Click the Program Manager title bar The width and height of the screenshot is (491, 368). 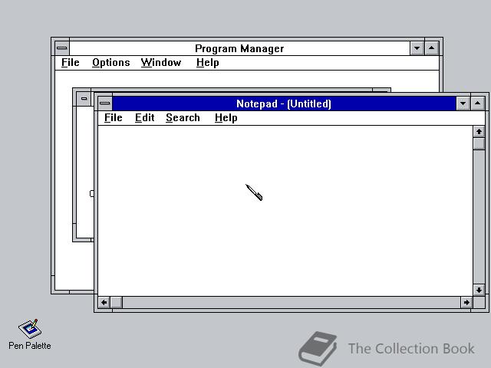pyautogui.click(x=239, y=48)
